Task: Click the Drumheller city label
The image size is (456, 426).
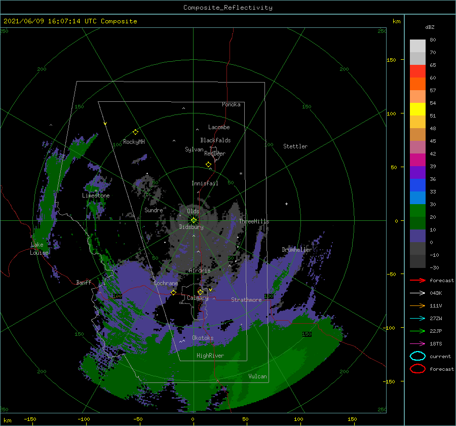Action: [297, 250]
